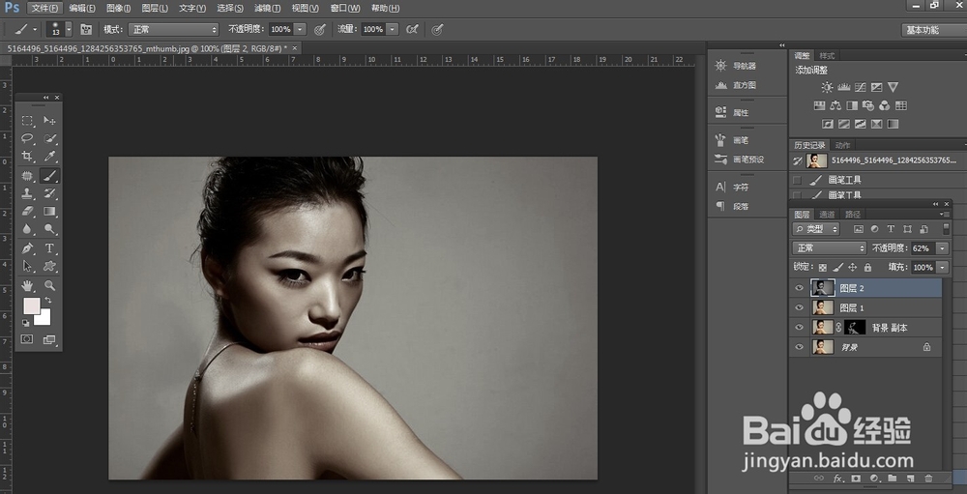
Task: Click the foreground color swatch
Action: pyautogui.click(x=31, y=305)
